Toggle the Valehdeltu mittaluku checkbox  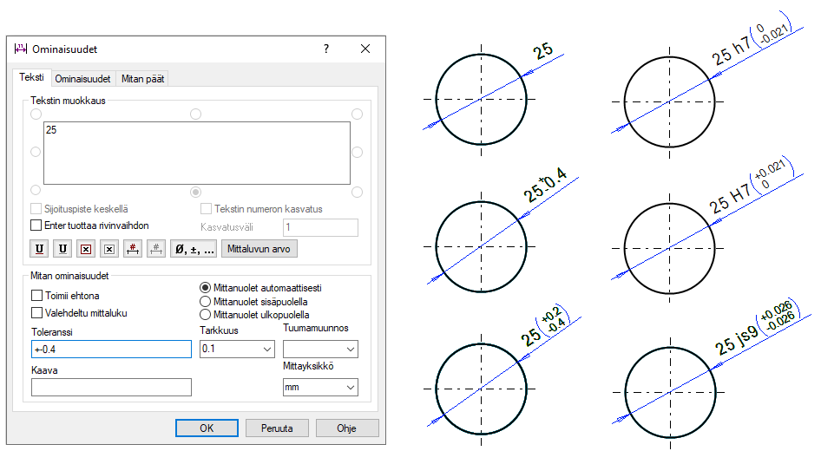tap(36, 313)
